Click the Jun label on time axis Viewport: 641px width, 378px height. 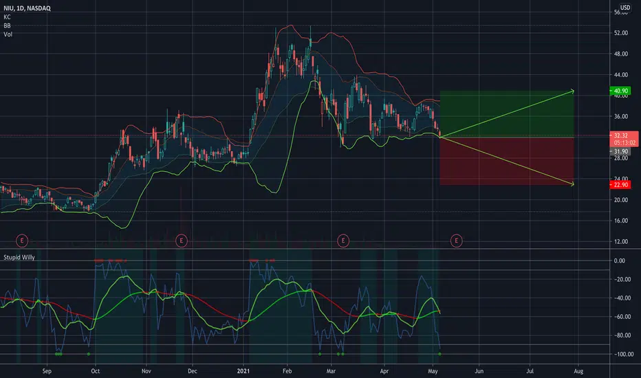479,371
